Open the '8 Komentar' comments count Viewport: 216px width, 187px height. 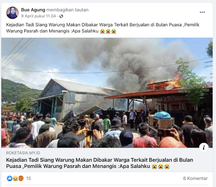[x=195, y=178]
